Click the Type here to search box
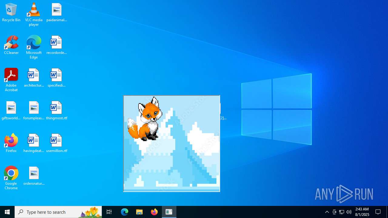The image size is (388, 218). [x=58, y=212]
